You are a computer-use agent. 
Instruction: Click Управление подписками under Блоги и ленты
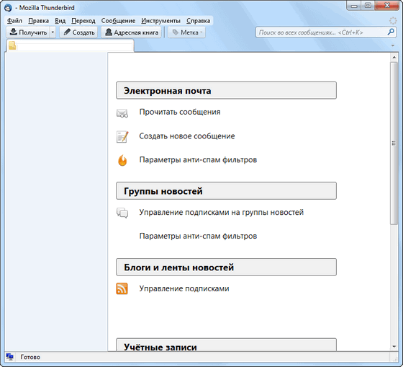pyautogui.click(x=184, y=288)
